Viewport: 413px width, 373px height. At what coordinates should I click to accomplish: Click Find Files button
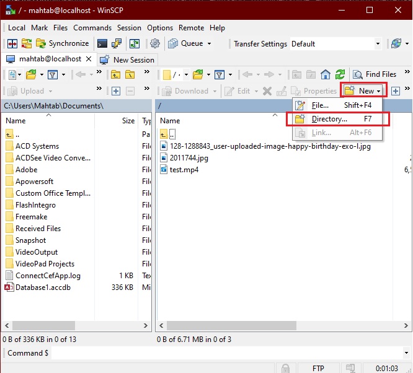click(x=375, y=74)
